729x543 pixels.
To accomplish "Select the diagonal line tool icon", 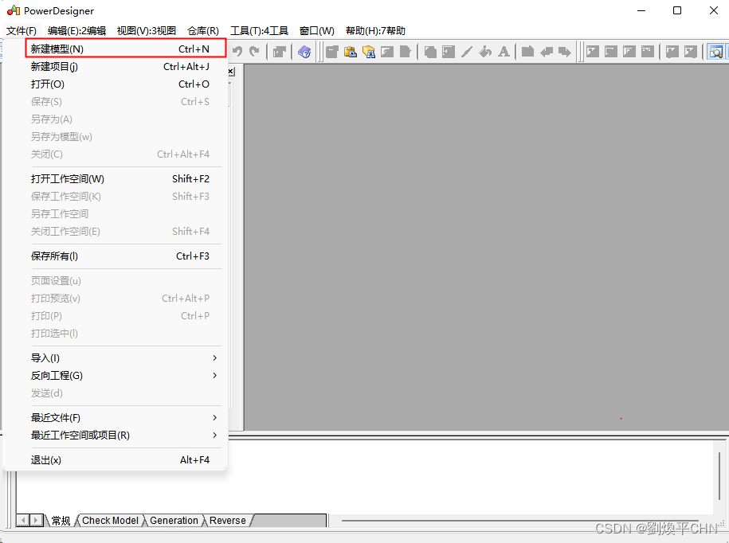I will click(x=466, y=52).
